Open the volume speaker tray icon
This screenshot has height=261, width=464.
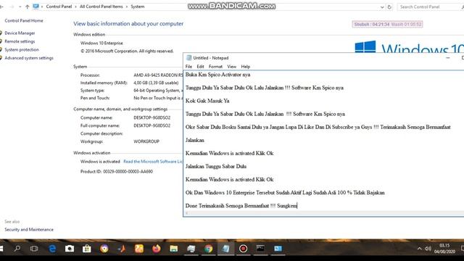428,249
